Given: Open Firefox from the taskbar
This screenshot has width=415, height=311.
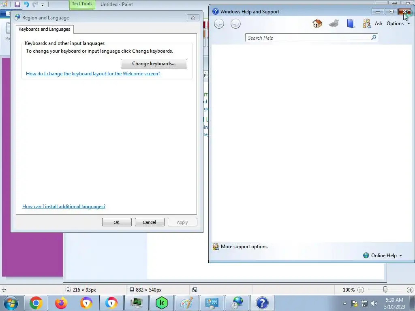Looking at the screenshot, I should pyautogui.click(x=61, y=303).
